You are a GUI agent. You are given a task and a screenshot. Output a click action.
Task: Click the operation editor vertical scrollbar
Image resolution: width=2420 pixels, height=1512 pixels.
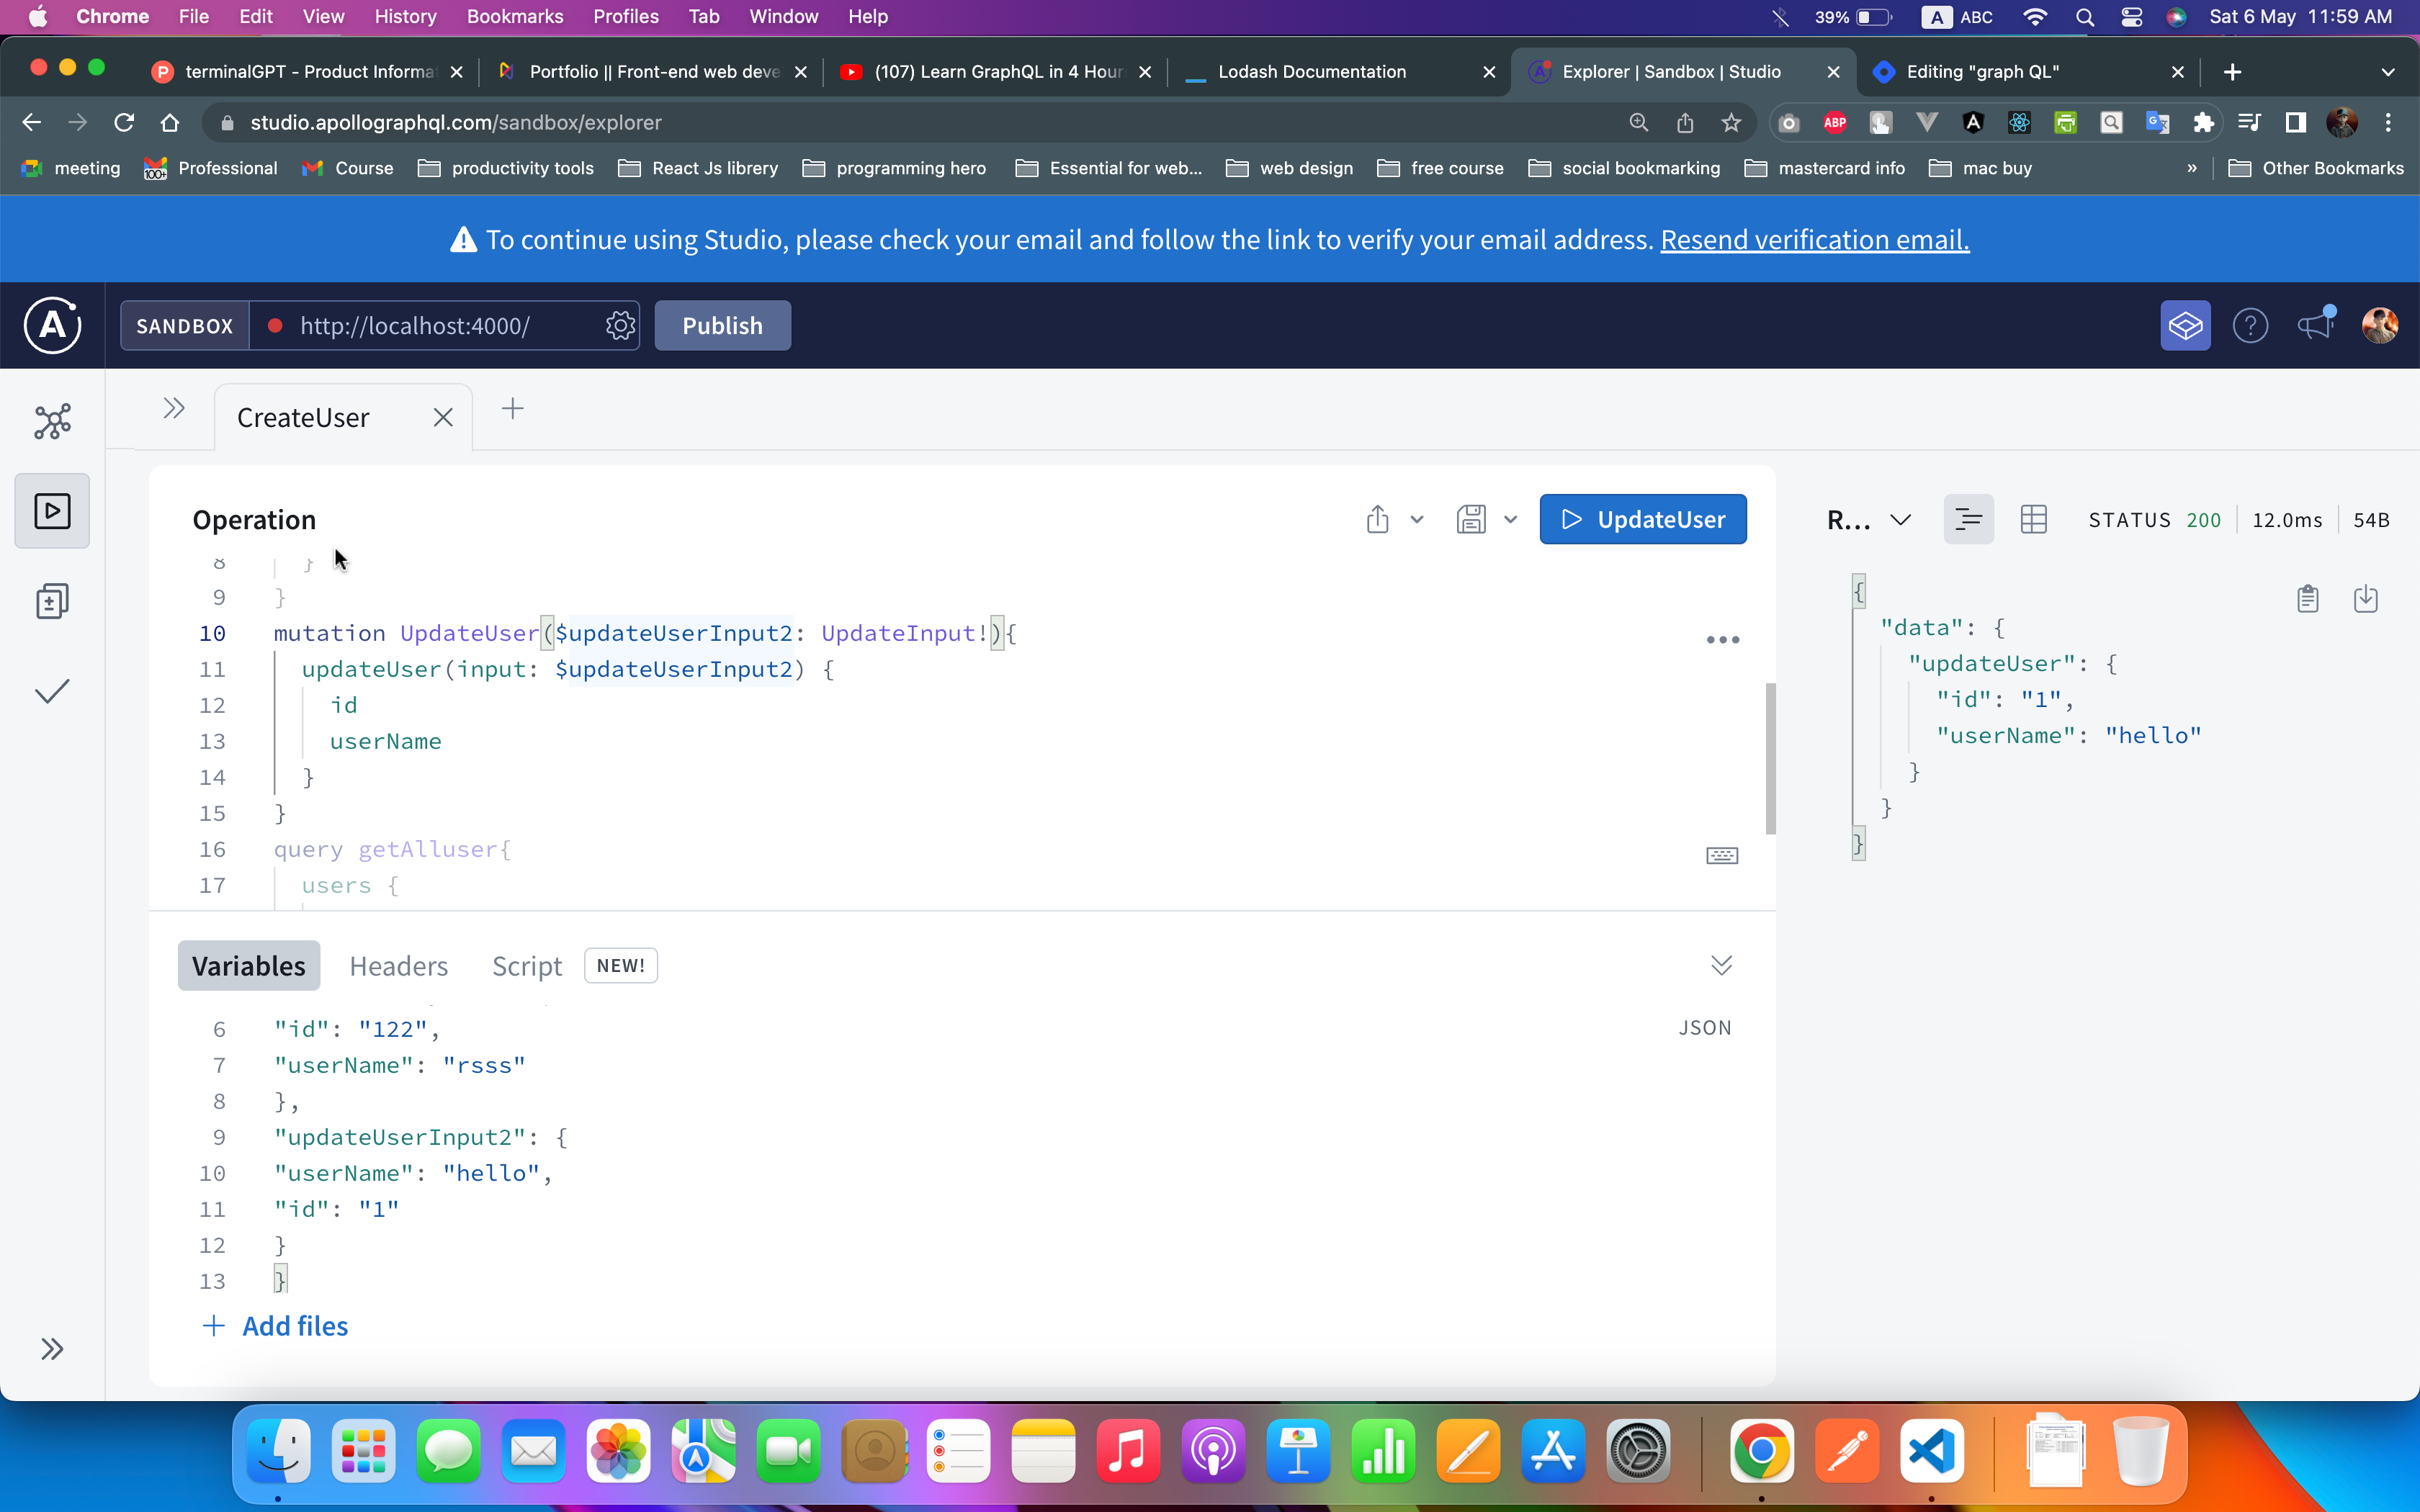(x=1770, y=758)
